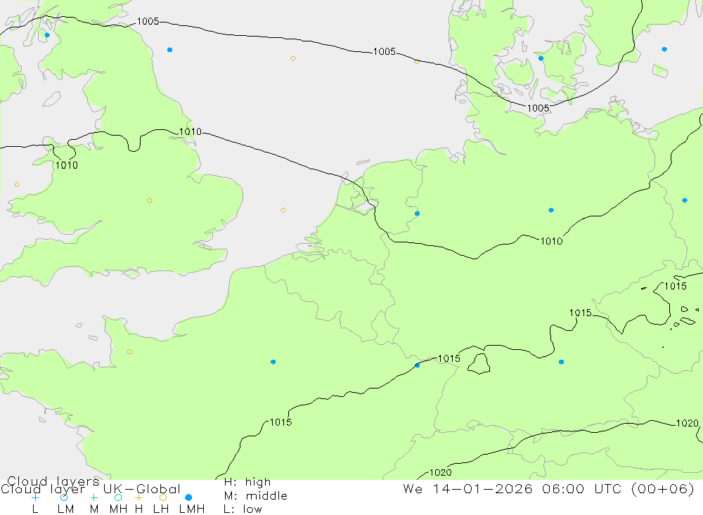The height and width of the screenshot is (515, 703).
Task: Click the 1010 label on England's east coast
Action: pyautogui.click(x=190, y=132)
